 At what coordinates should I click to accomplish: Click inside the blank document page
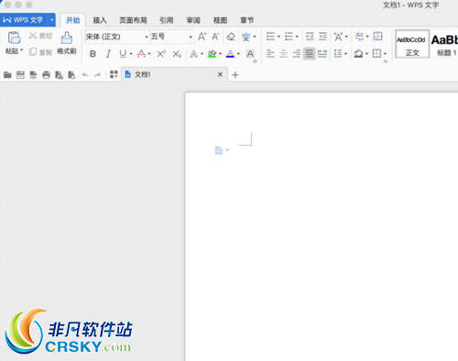(x=322, y=226)
